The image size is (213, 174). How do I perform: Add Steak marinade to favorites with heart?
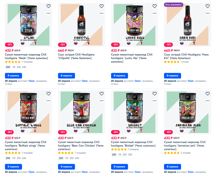49,6
